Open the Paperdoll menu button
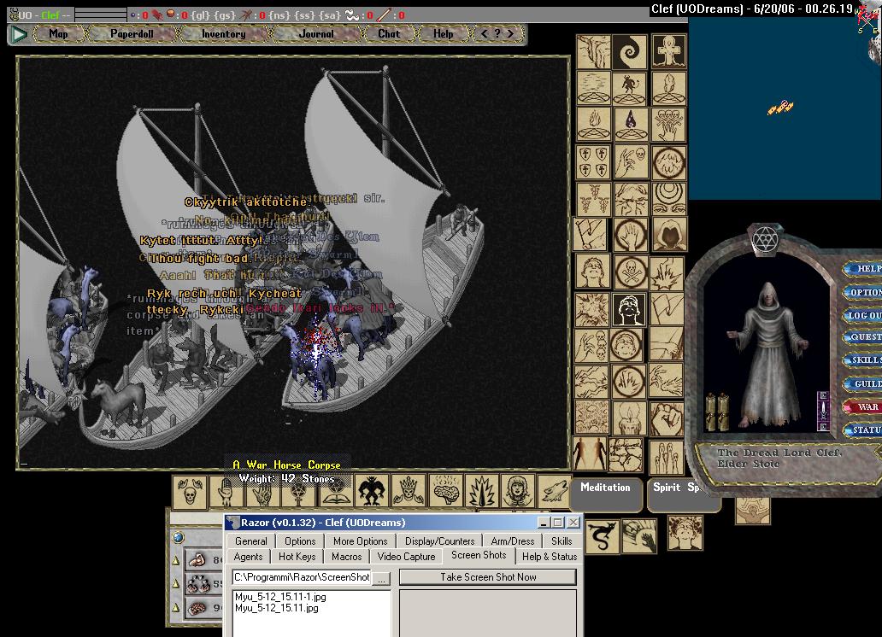The height and width of the screenshot is (637, 882). click(132, 34)
